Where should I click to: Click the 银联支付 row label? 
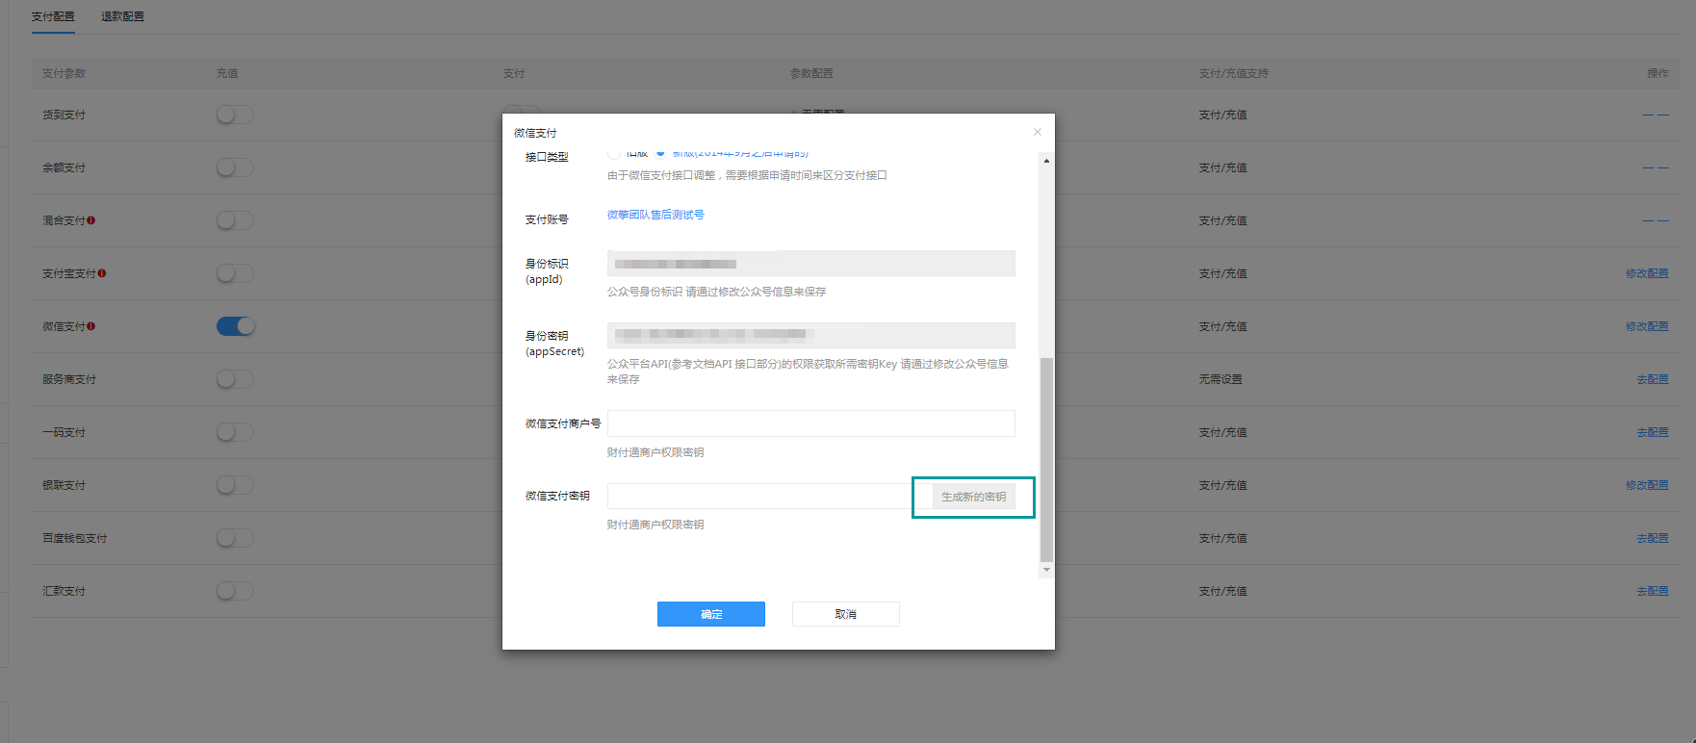[64, 485]
